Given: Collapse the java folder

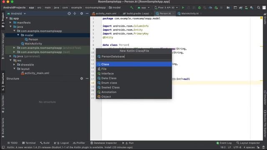Looking at the screenshot, I should pos(10,27).
